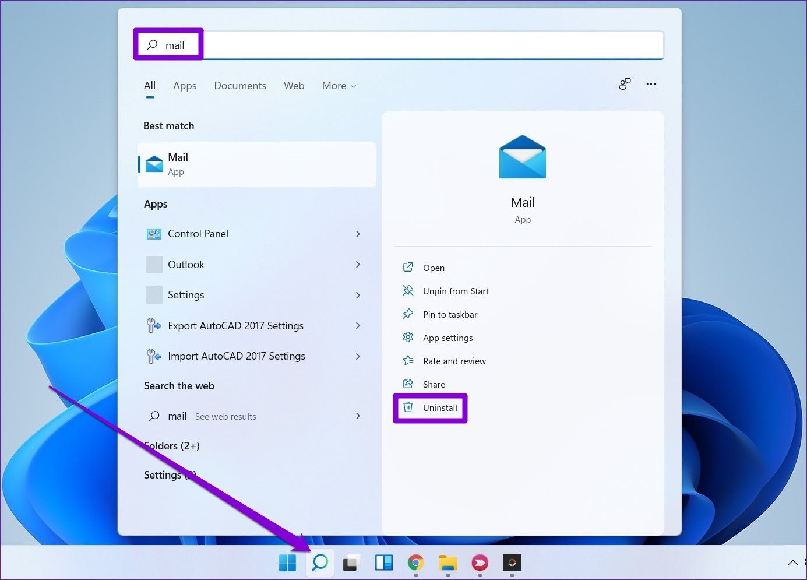Click Share in the Mail actions

pos(434,384)
